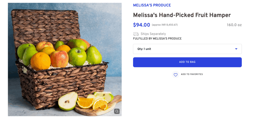
Task: Click the Fulfilled by Melissa's Produce note
Action: point(157,39)
